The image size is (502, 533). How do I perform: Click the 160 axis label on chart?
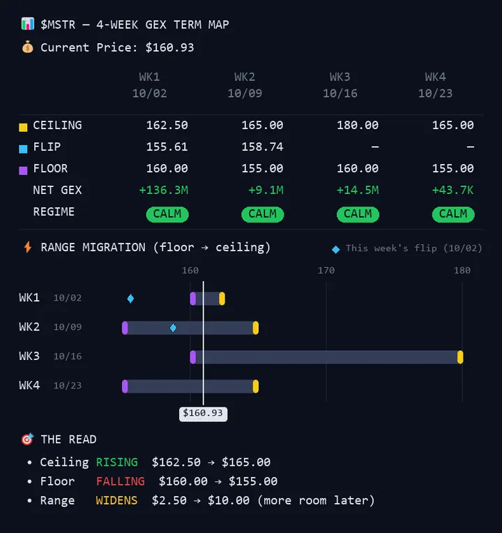pos(190,270)
